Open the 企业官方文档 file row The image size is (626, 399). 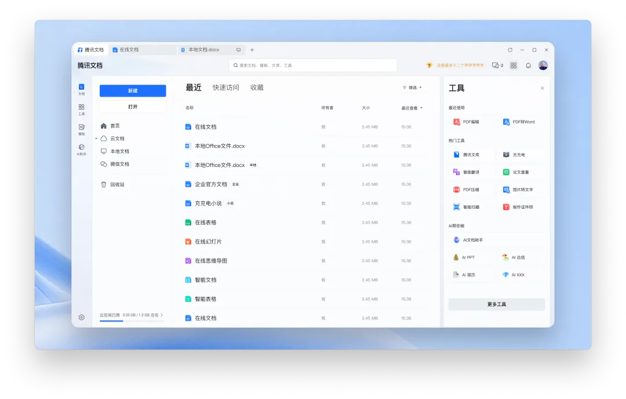coord(306,184)
